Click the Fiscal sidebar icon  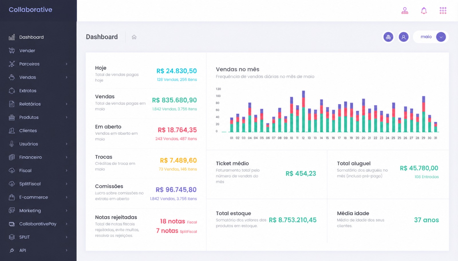[12, 171]
